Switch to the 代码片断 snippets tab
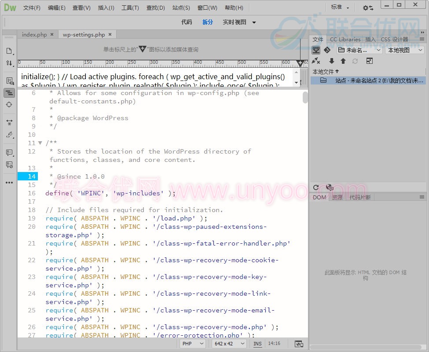This screenshot has width=429, height=352. 360,197
